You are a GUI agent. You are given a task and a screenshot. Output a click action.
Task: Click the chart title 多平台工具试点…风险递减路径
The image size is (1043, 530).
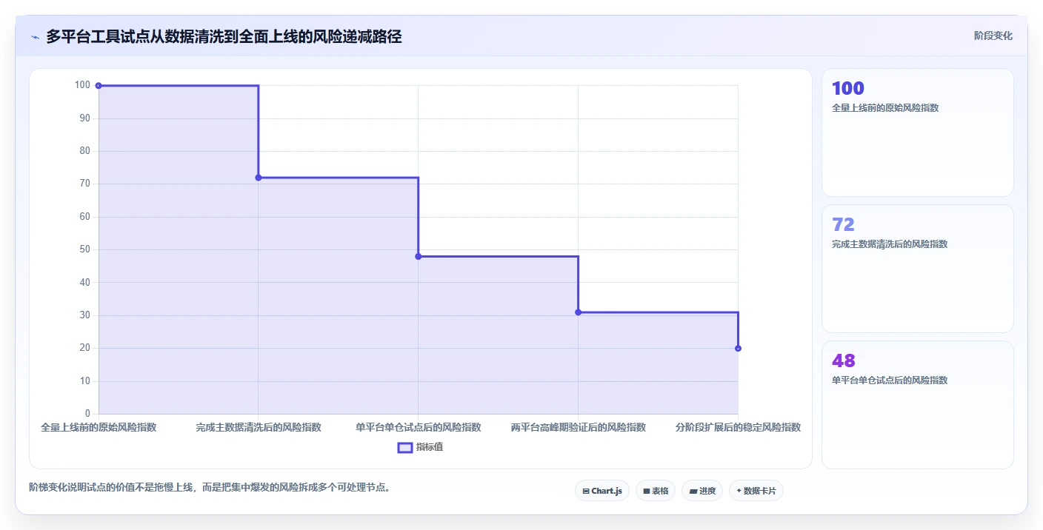(224, 36)
